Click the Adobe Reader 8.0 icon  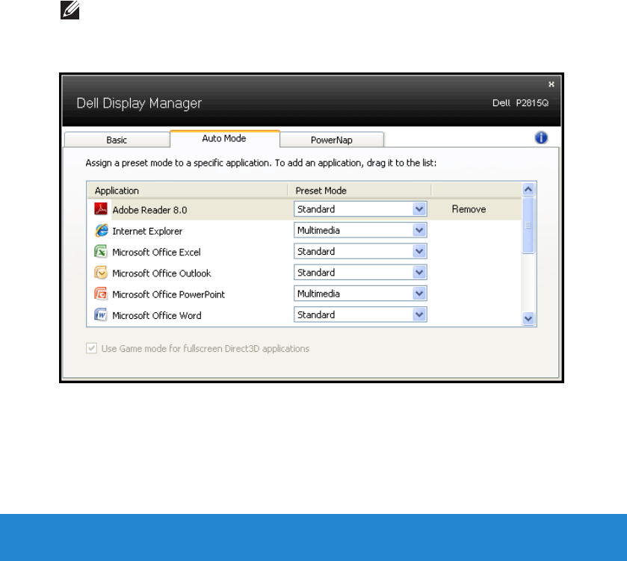[101, 209]
